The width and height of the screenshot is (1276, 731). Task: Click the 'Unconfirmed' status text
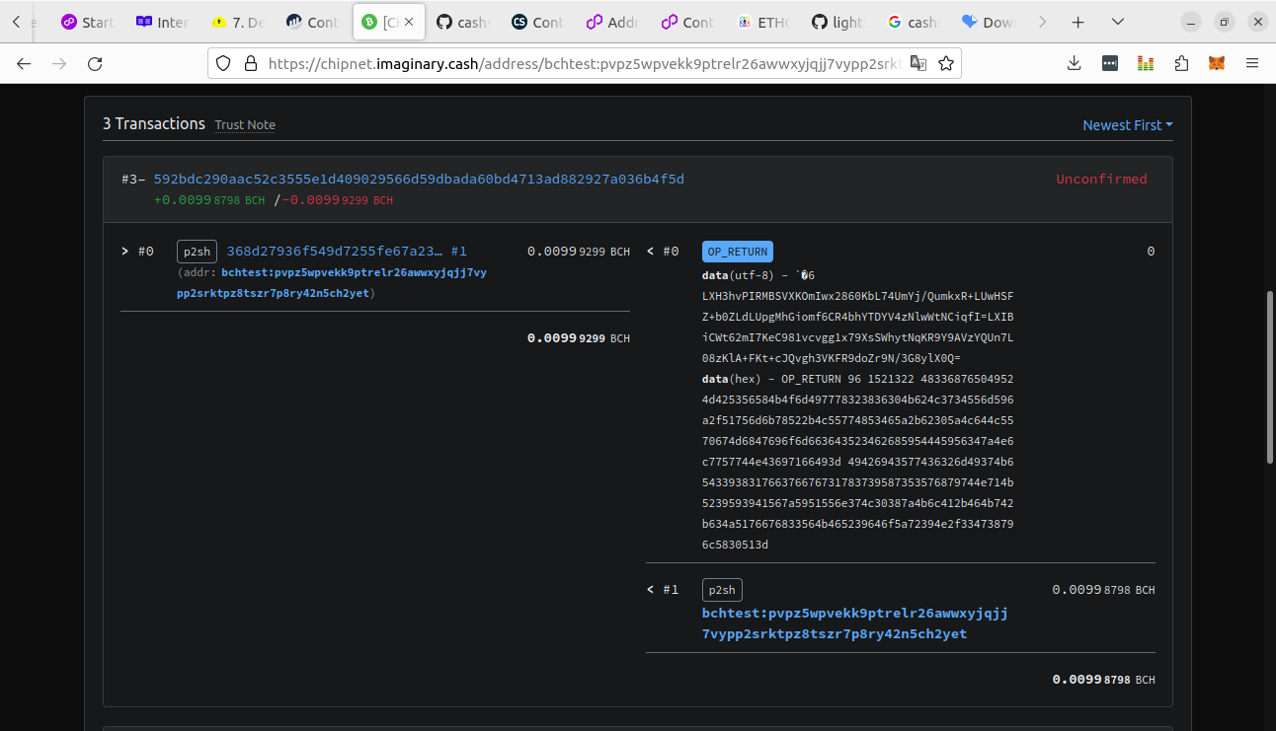click(1101, 179)
